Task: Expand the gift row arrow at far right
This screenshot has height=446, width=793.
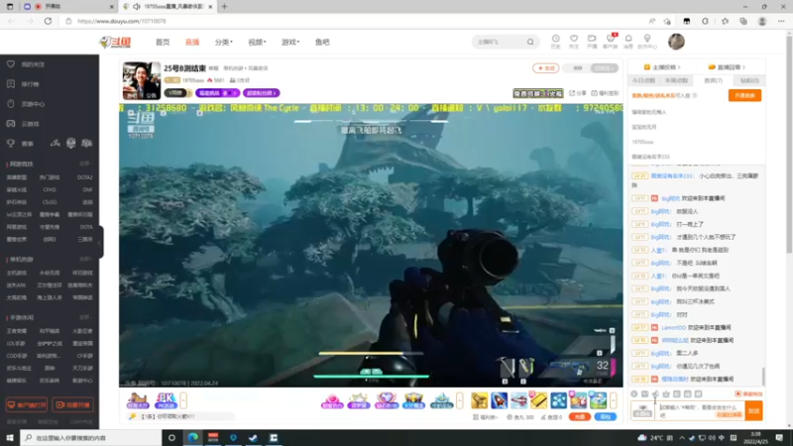Action: 614,400
